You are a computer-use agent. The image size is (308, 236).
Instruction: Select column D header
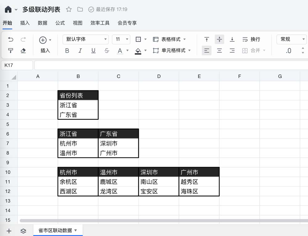[159, 76]
